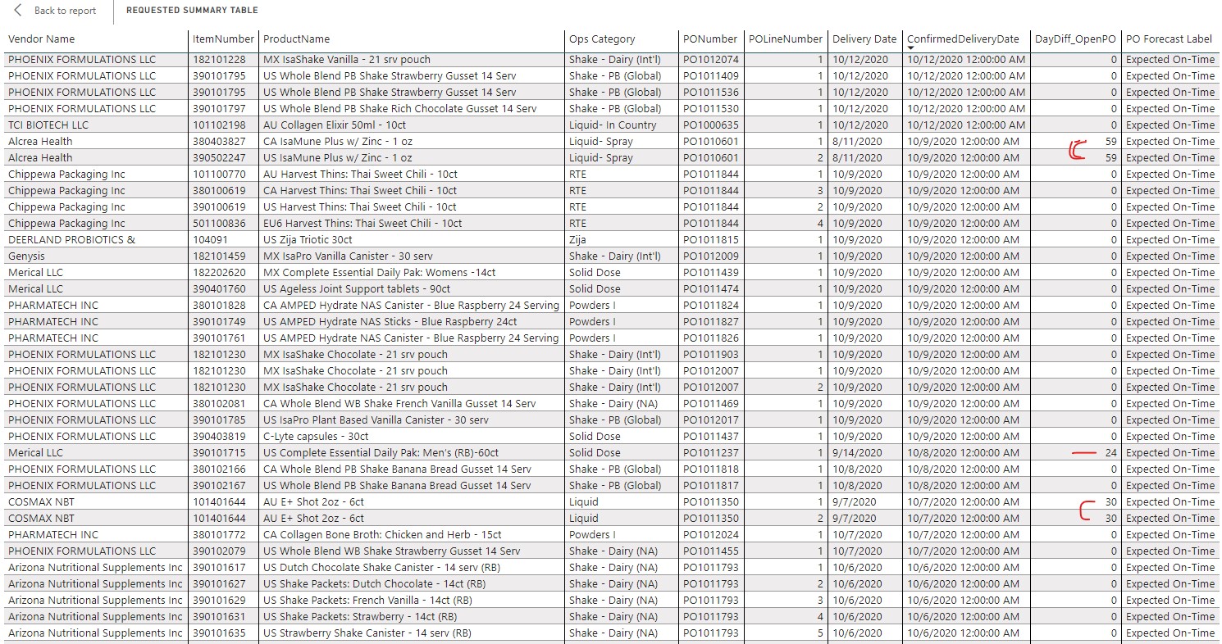Click US Ageless Joint Support tablets - 90ct
1222x644 pixels.
(x=356, y=288)
